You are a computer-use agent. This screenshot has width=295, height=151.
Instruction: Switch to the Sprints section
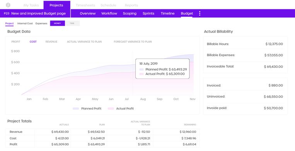pos(148,13)
